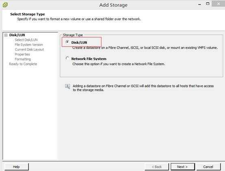The height and width of the screenshot is (171, 225).
Task: Open Help for Add Storage
Action: (x=17, y=167)
